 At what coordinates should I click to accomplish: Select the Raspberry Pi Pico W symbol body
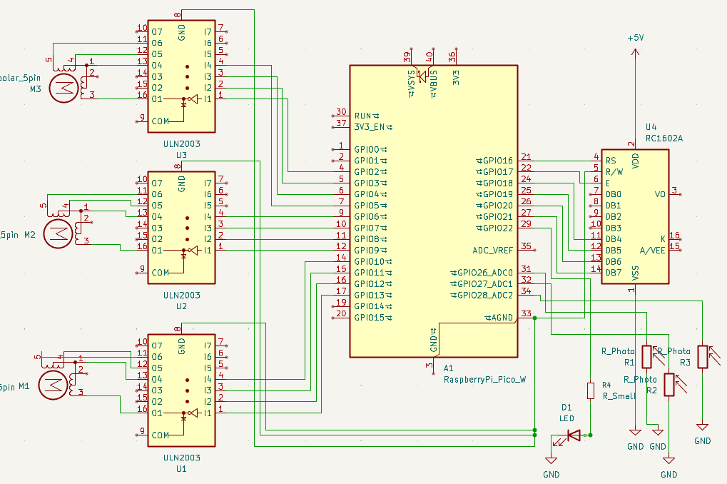pyautogui.click(x=434, y=211)
